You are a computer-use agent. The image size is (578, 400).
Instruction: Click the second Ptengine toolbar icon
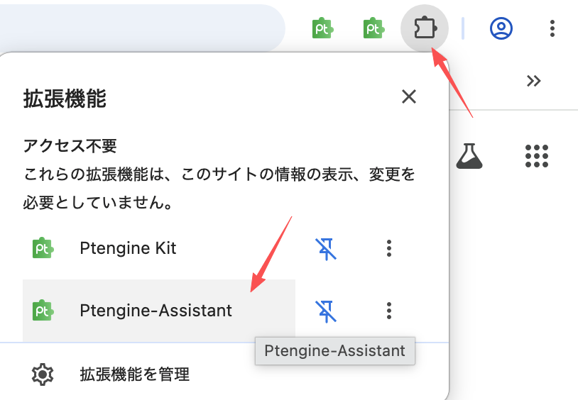(x=373, y=28)
